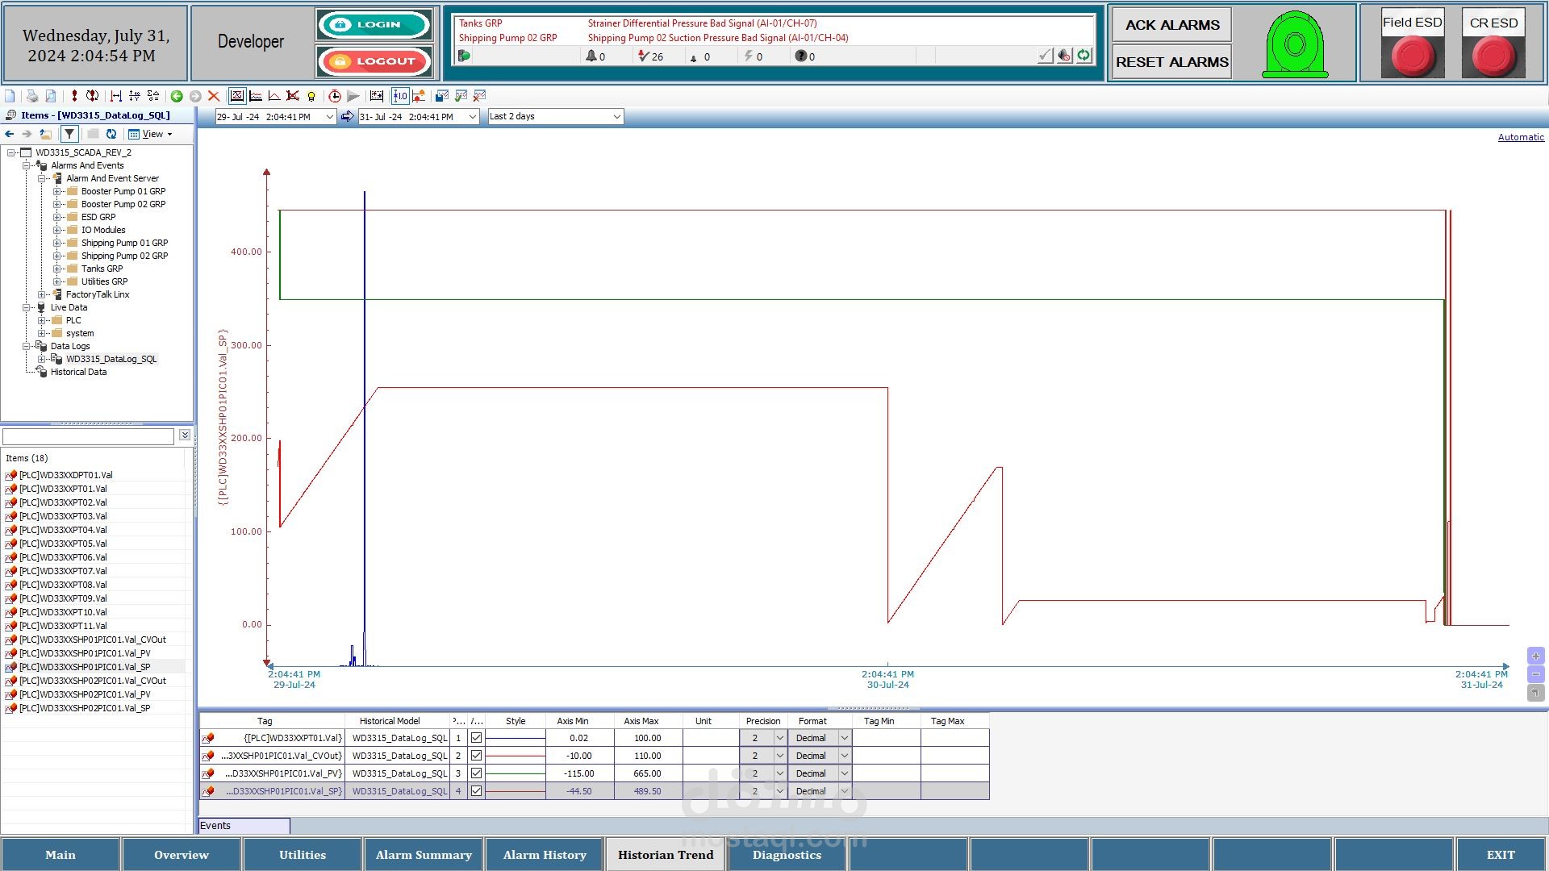Toggle the filter funnel in Items panel
1549x871 pixels.
click(x=69, y=134)
